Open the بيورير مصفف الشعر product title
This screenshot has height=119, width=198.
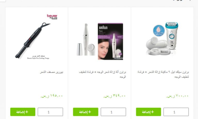coord(52,72)
